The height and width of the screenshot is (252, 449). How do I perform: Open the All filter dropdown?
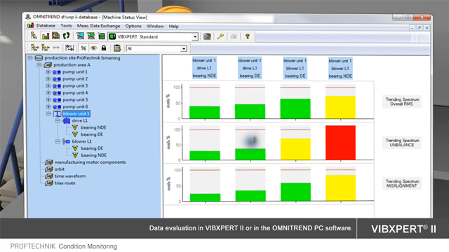(184, 49)
